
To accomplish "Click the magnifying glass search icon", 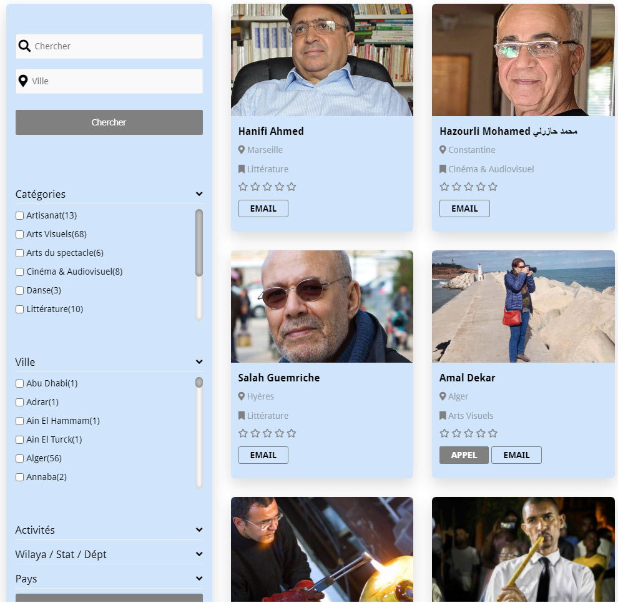I will click(24, 46).
